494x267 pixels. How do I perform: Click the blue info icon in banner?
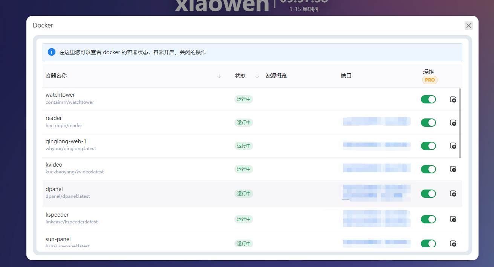52,52
